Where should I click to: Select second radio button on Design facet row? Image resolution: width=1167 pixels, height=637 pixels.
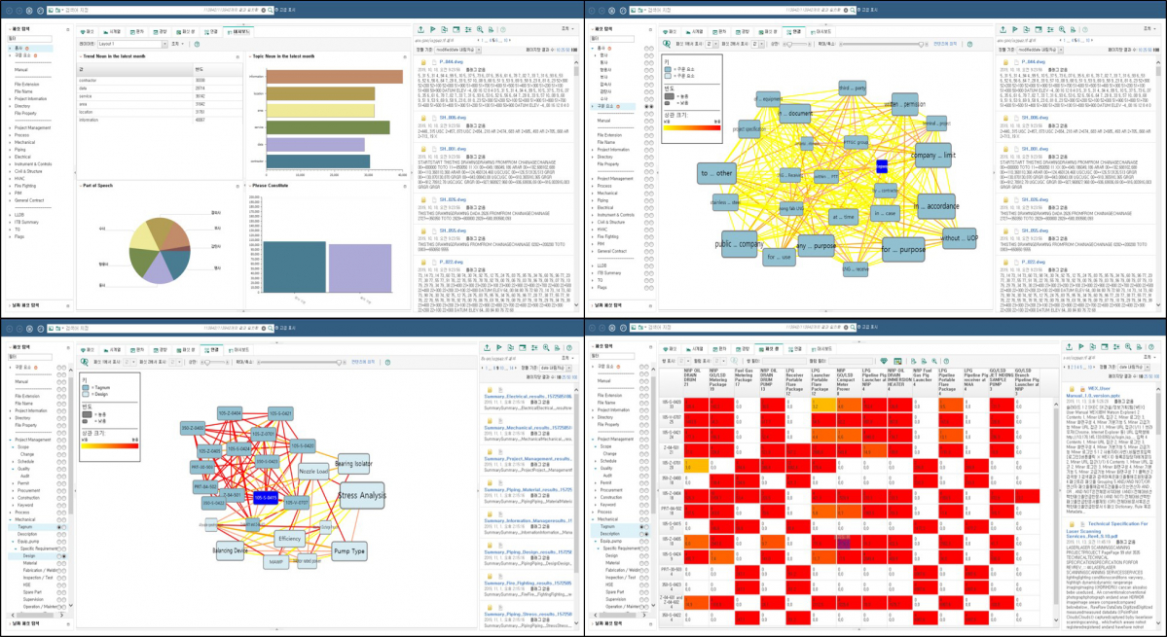coord(66,555)
